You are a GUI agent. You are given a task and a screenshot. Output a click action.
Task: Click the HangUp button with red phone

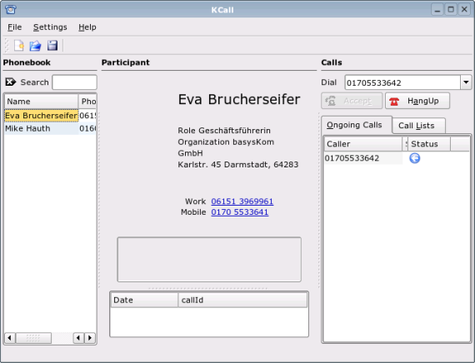pos(417,101)
